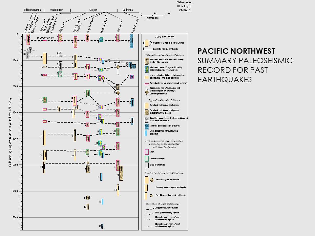Click the approximate age of subsidence circle symbol
The width and height of the screenshot is (315, 236).
(147, 92)
